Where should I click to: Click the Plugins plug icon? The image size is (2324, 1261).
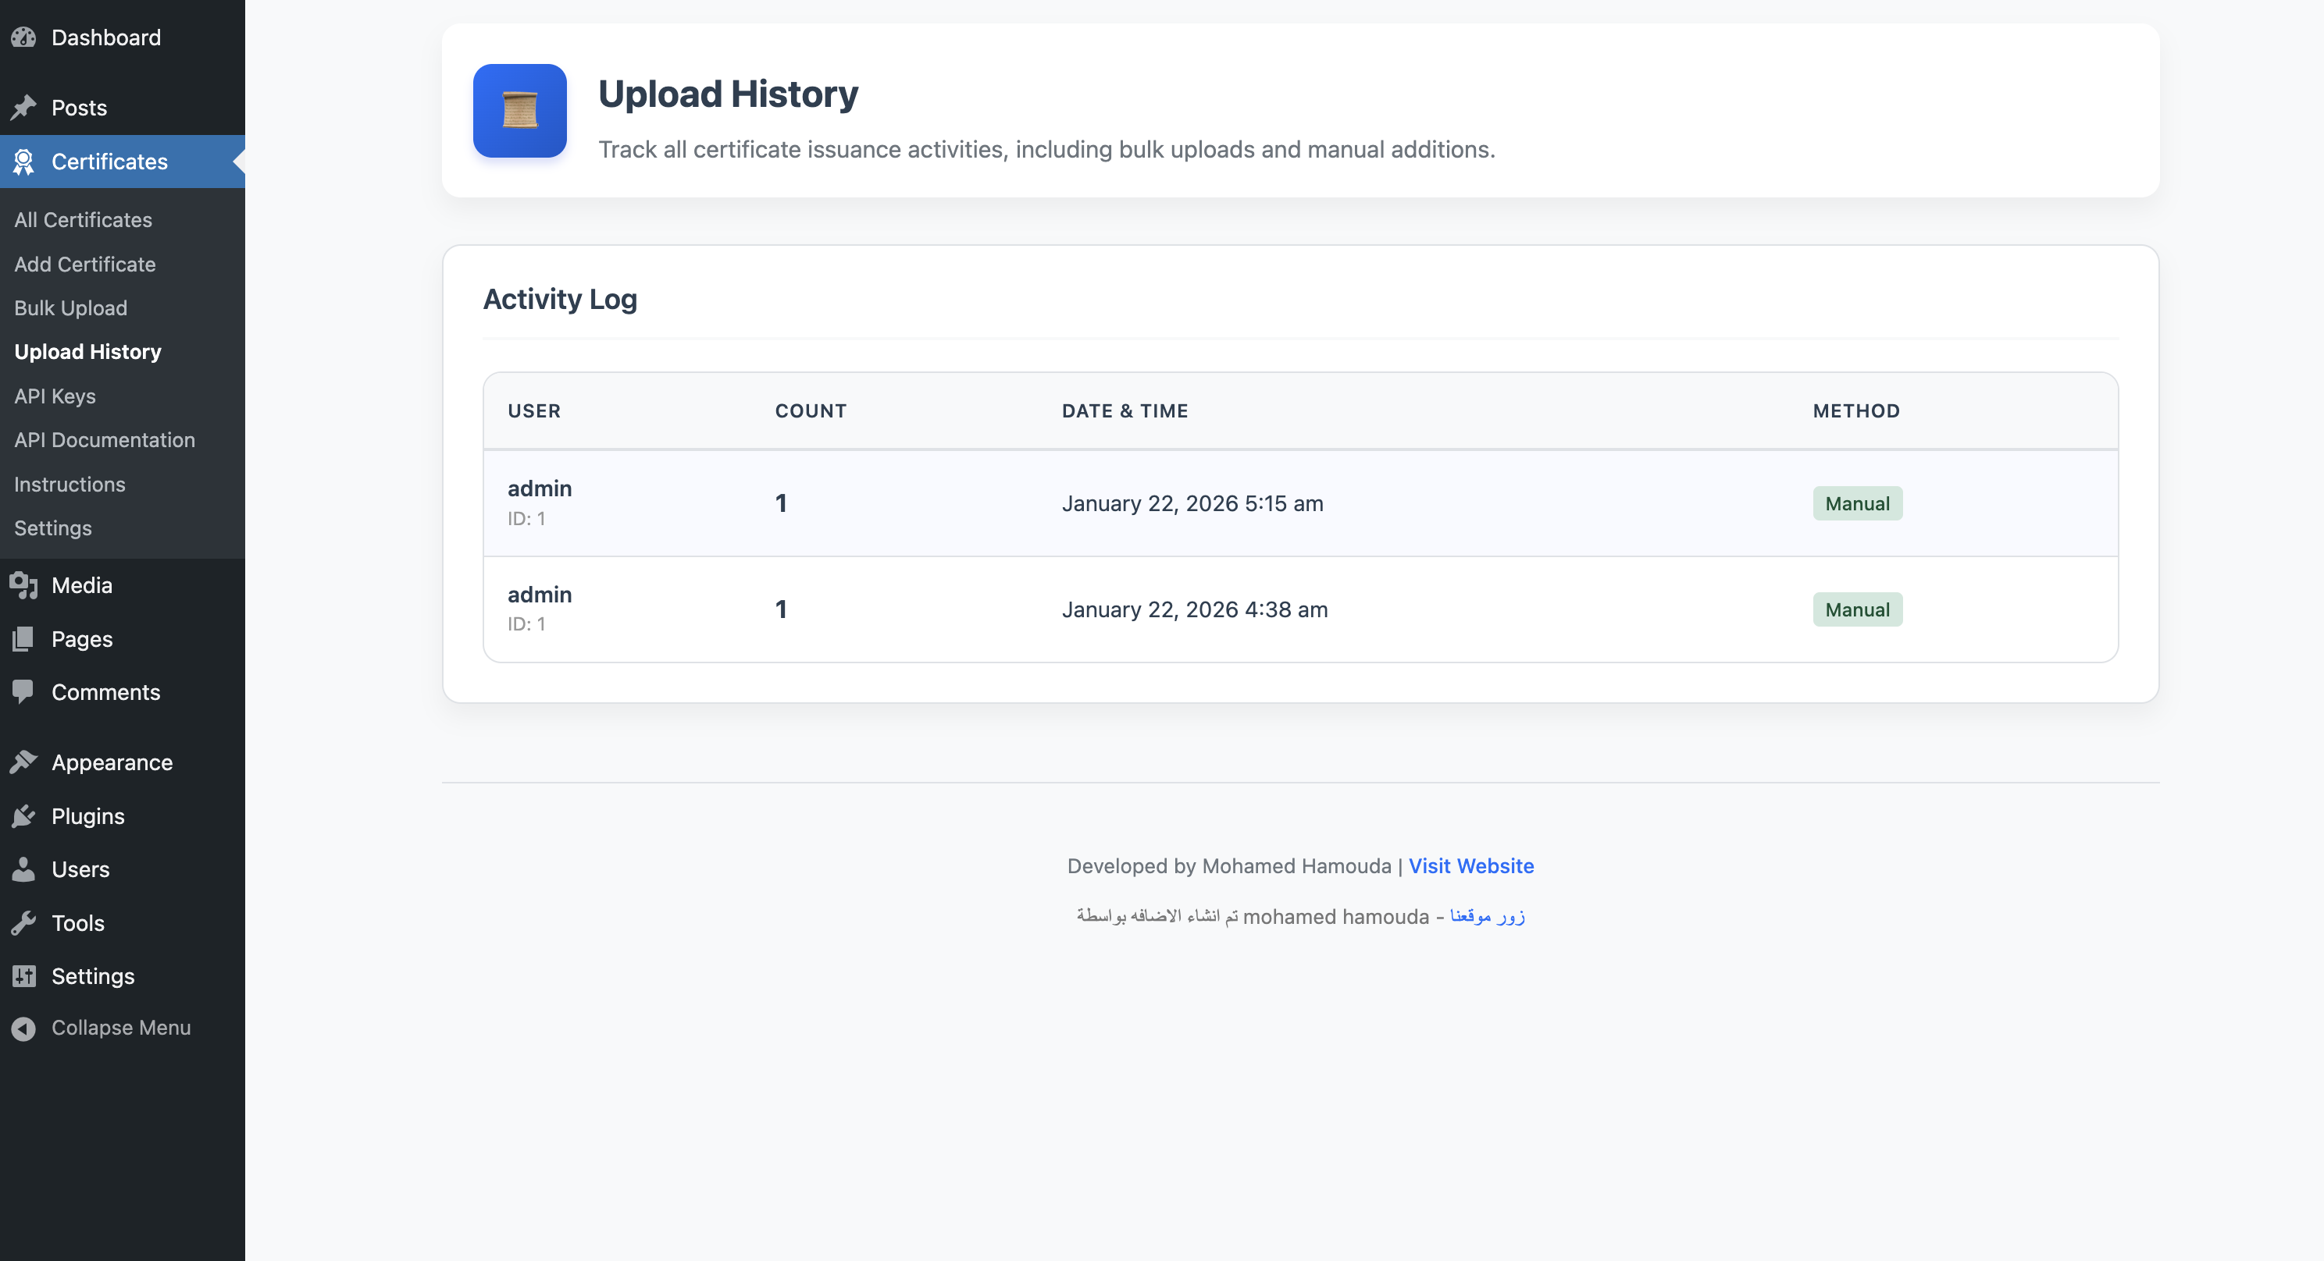(23, 815)
